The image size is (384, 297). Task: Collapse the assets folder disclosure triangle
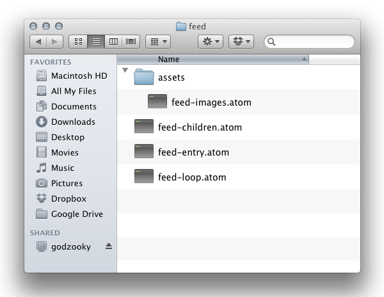[125, 70]
